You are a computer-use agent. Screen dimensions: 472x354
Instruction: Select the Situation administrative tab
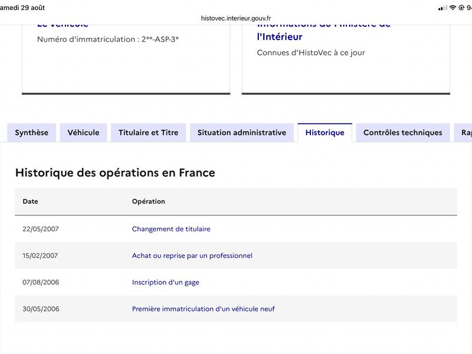point(242,132)
